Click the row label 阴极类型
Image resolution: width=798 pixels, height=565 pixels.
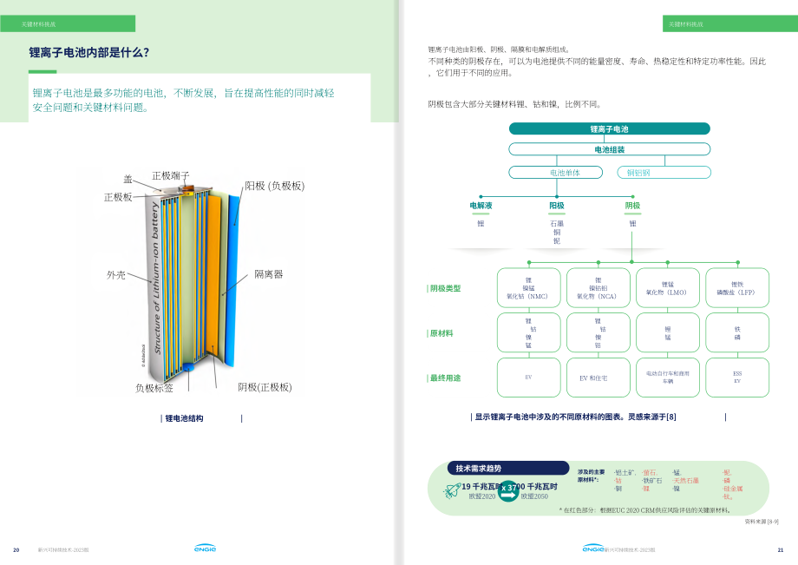pyautogui.click(x=445, y=289)
